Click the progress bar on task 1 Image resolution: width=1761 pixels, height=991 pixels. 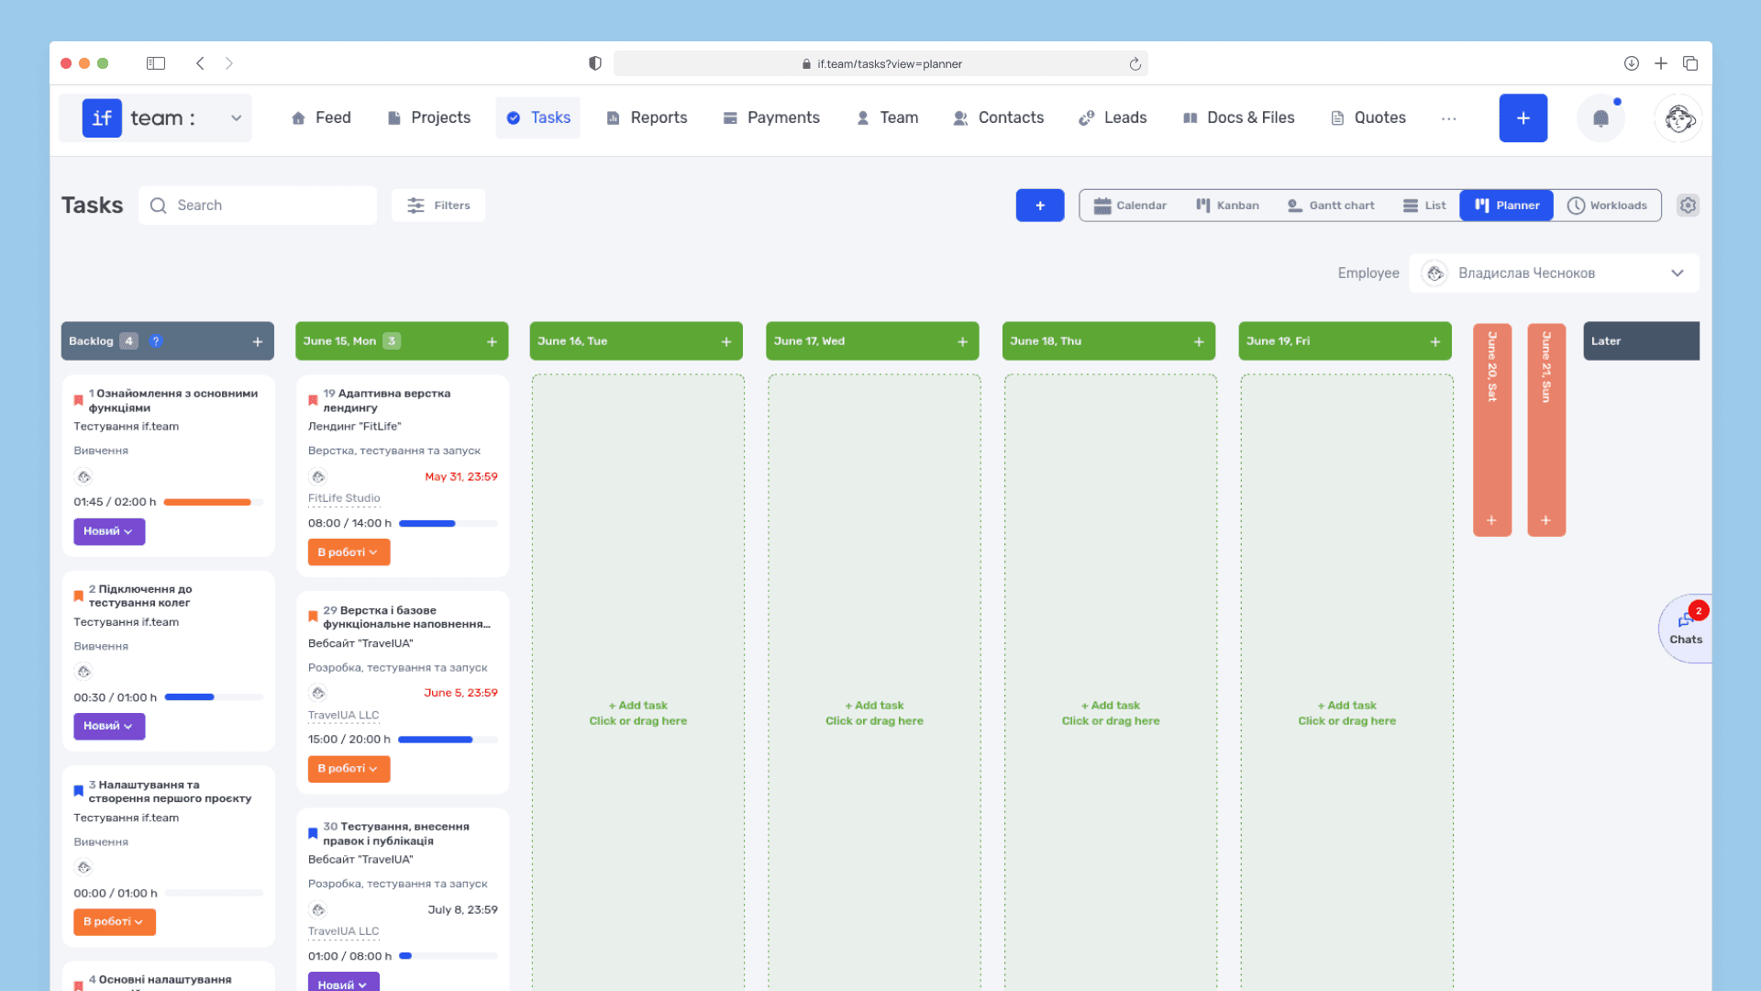coord(213,503)
